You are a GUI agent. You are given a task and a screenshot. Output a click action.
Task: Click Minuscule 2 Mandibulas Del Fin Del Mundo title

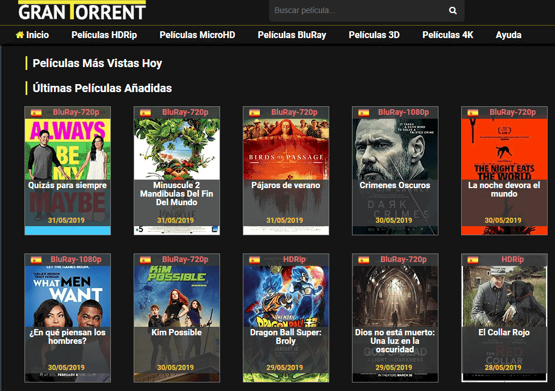(177, 194)
